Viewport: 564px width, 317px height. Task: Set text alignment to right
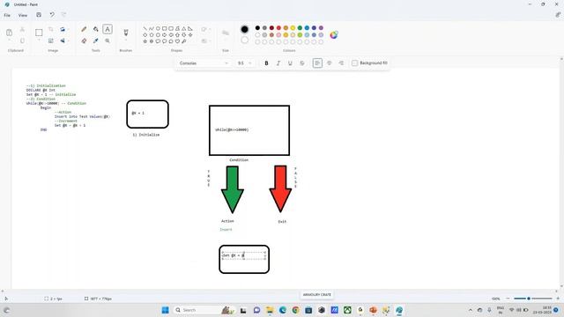[x=341, y=63]
